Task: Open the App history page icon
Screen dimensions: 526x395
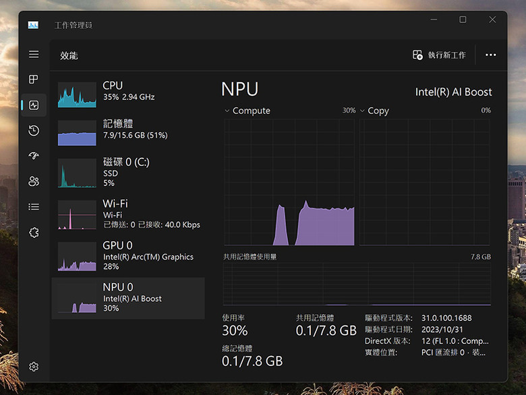Action: (34, 131)
